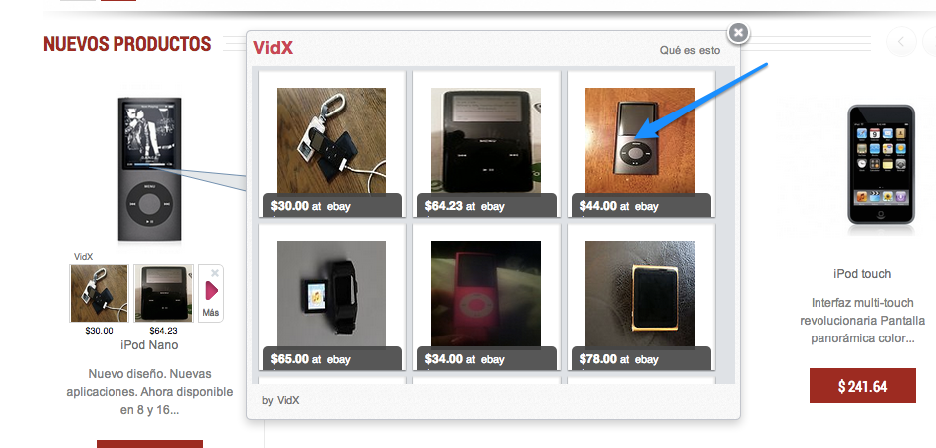Image resolution: width=936 pixels, height=448 pixels.
Task: Open small $30.00 thumbnail under iPod Nano
Action: click(99, 293)
